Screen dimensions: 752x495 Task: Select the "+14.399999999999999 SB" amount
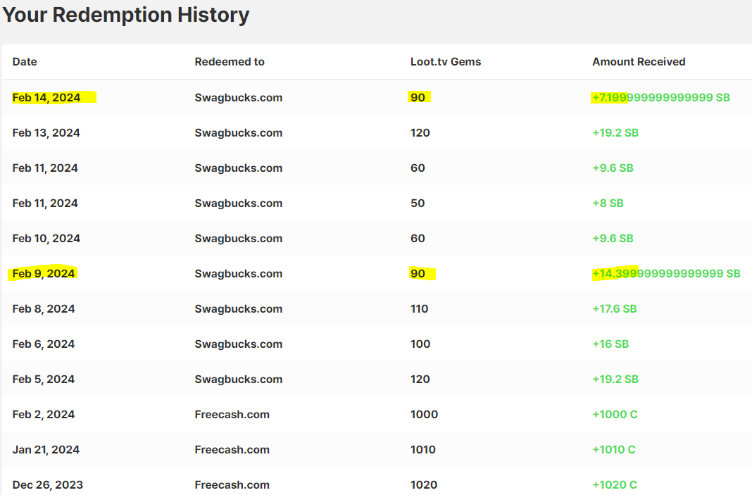point(666,274)
